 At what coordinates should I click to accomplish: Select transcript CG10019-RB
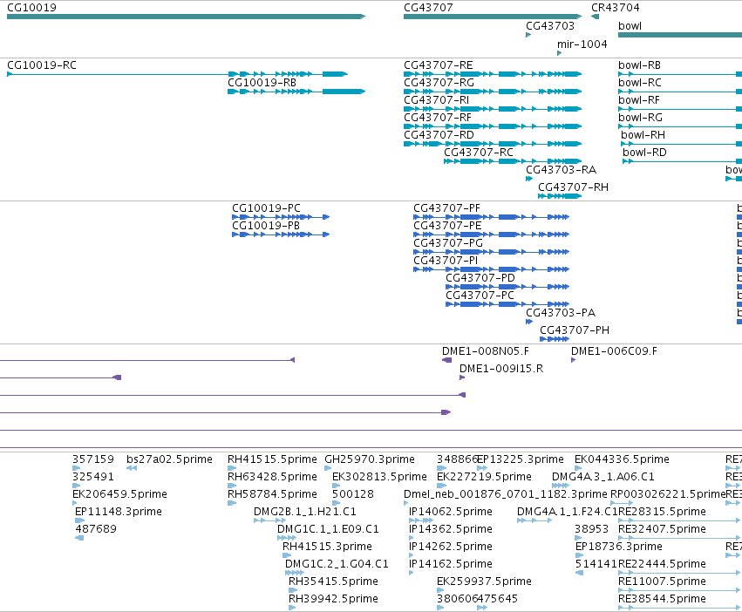296,92
